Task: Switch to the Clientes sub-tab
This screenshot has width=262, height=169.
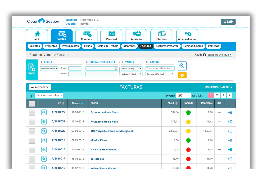Action: pyautogui.click(x=35, y=46)
